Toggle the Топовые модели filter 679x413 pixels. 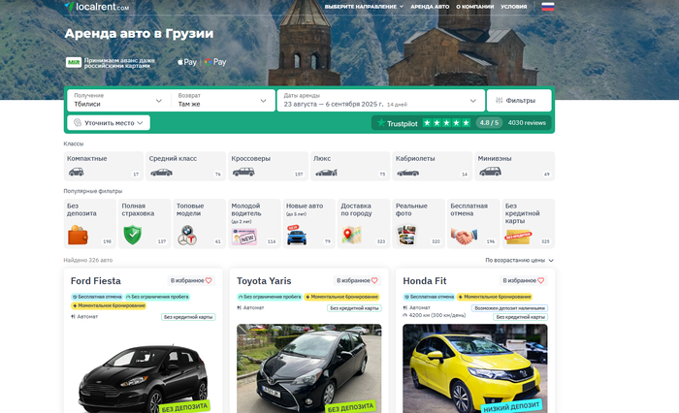[200, 223]
